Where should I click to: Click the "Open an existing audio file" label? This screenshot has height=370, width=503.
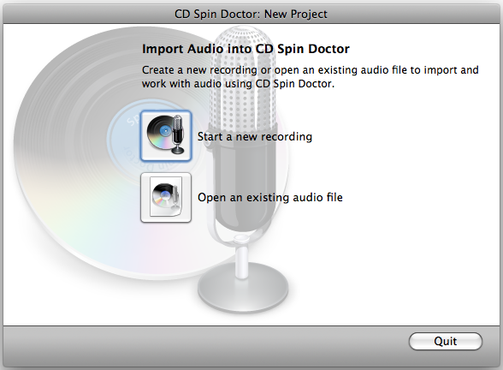point(270,197)
